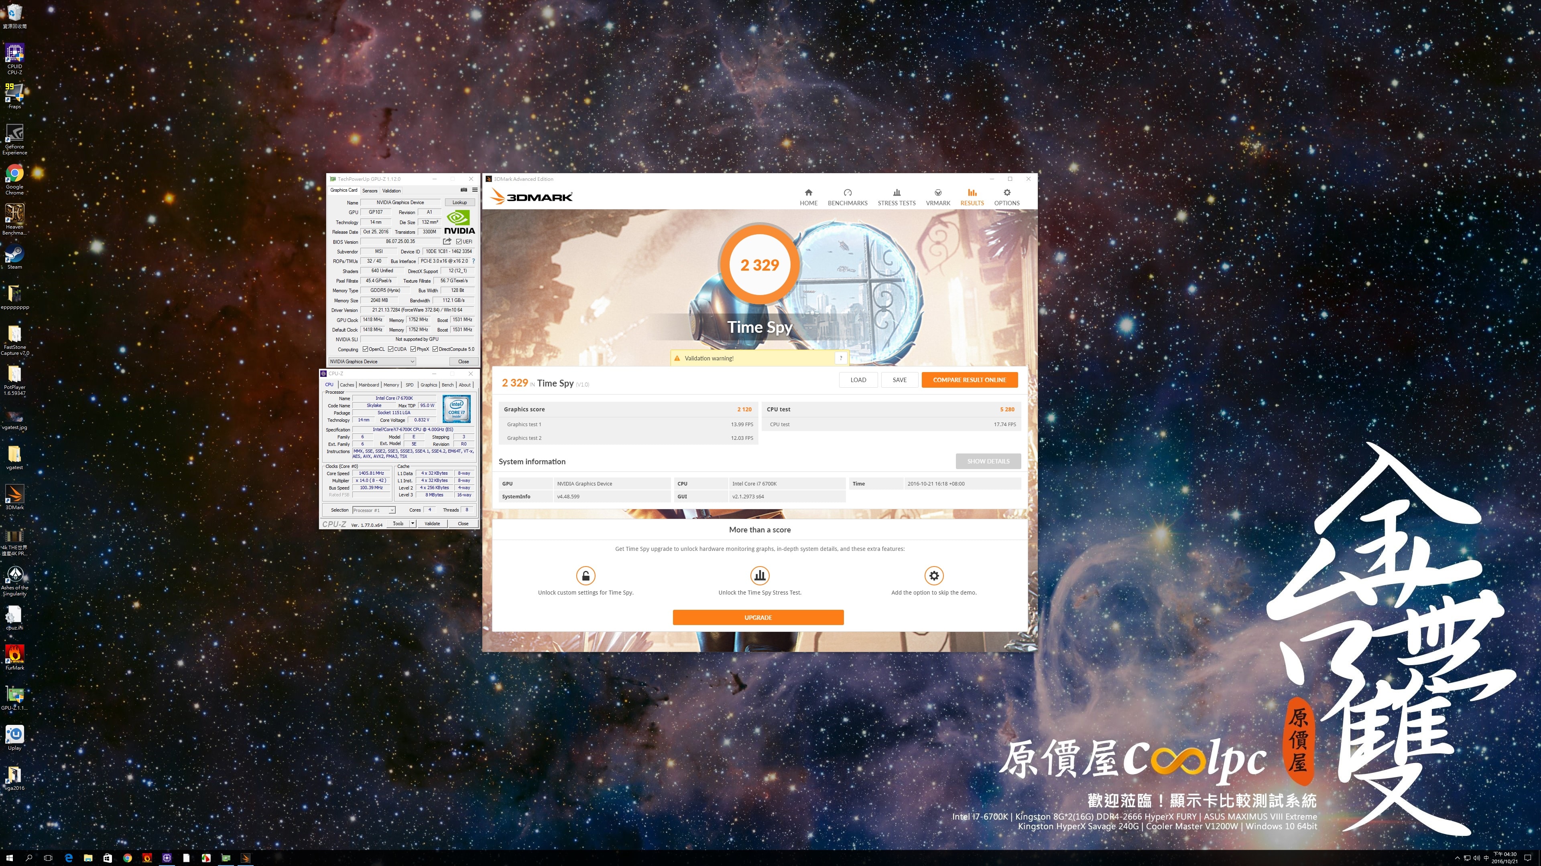The image size is (1541, 866).
Task: Open Uplay desktop shortcut
Action: [14, 738]
